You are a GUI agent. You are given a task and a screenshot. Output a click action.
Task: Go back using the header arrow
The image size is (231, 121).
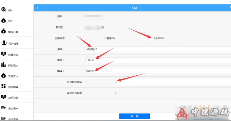37,8
